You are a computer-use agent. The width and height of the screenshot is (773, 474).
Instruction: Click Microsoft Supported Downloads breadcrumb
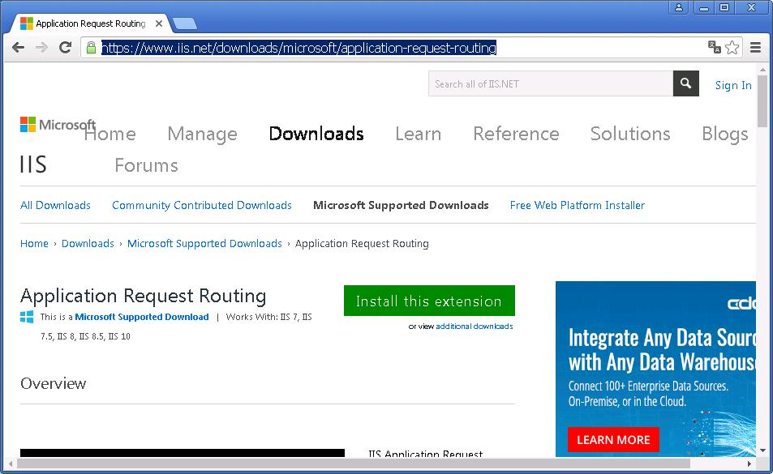(x=204, y=244)
